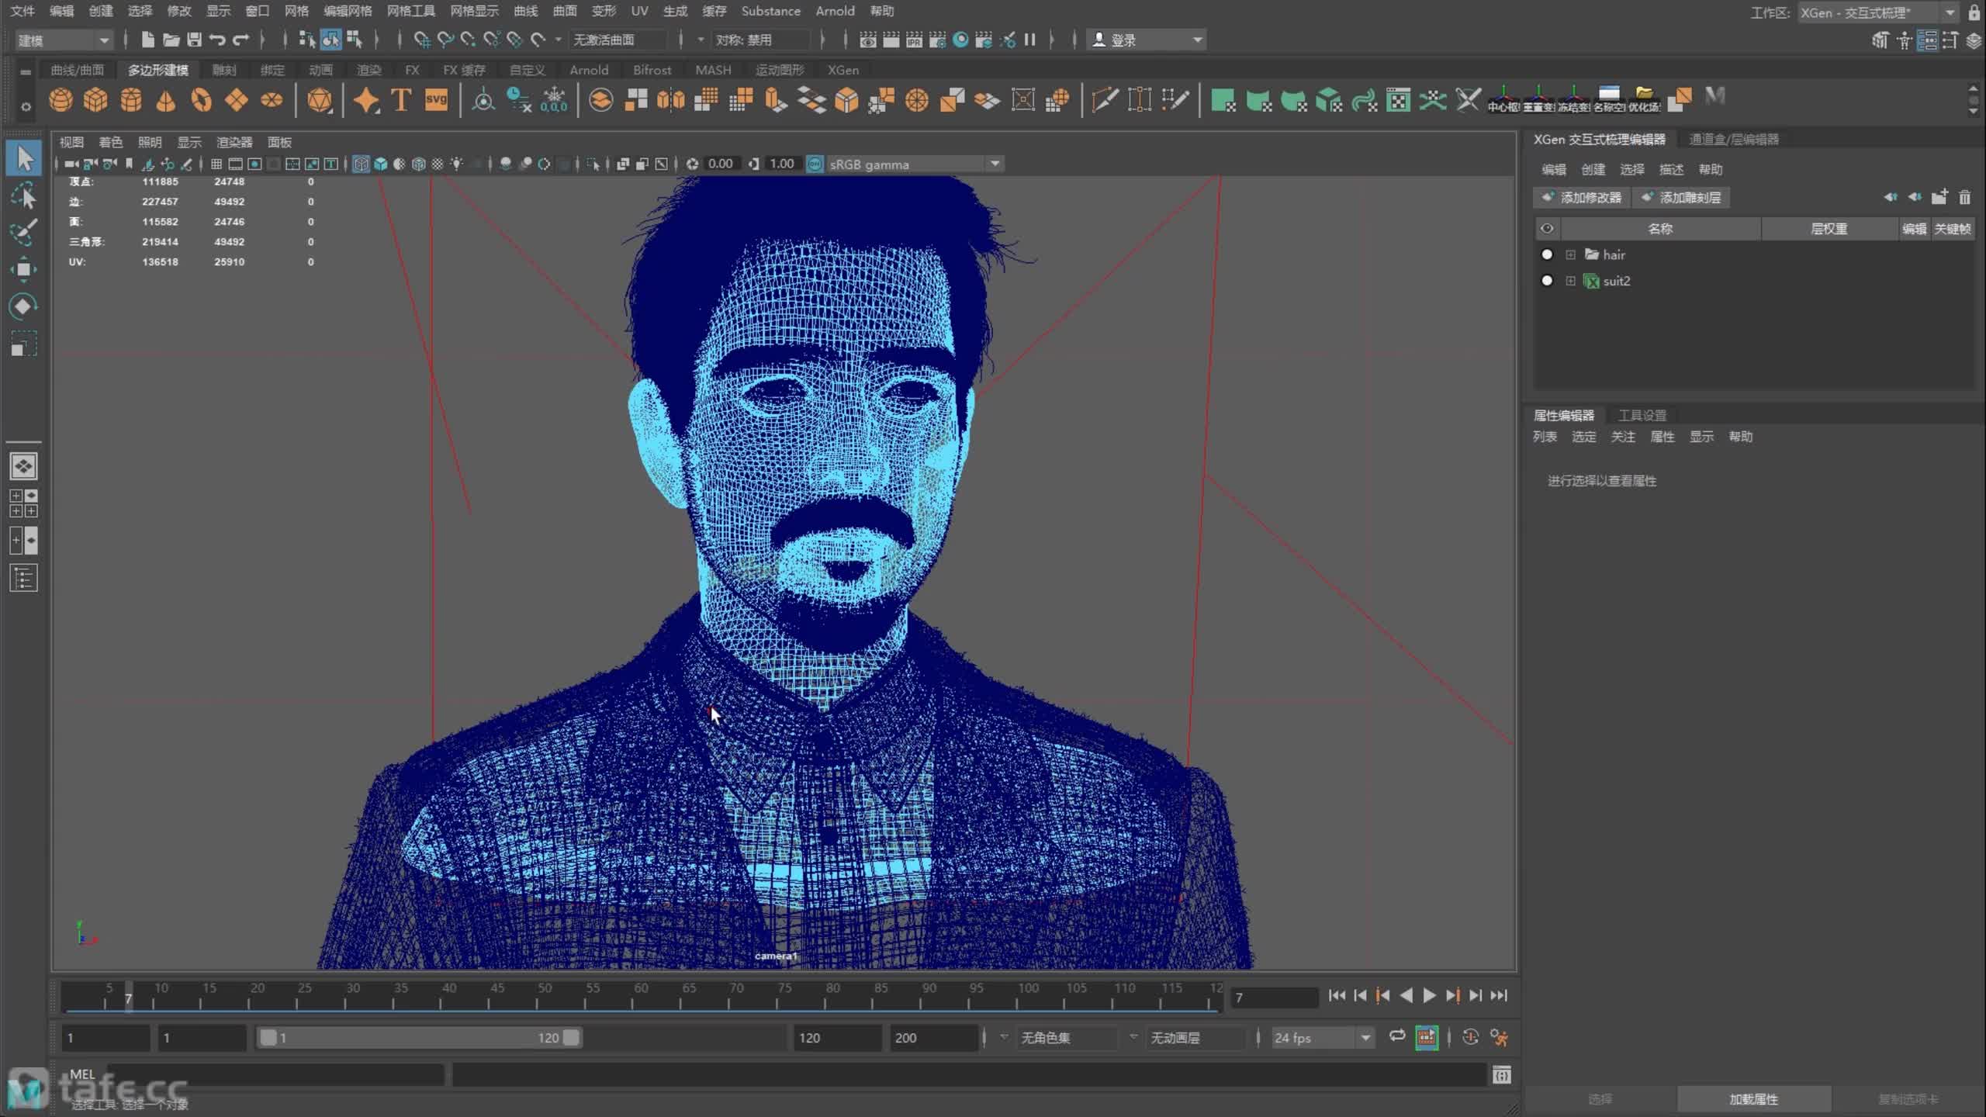The width and height of the screenshot is (1986, 1117).
Task: Select the arrow Select tool in toolbox
Action: click(x=24, y=158)
